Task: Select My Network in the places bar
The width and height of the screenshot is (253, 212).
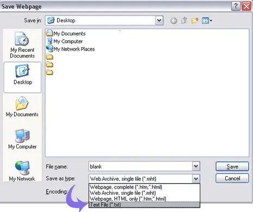Action: click(x=22, y=171)
